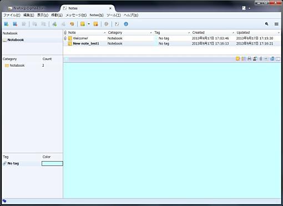Screen dimensions: 283x206
Task: Select the Notebook category folder row
Action: point(32,66)
